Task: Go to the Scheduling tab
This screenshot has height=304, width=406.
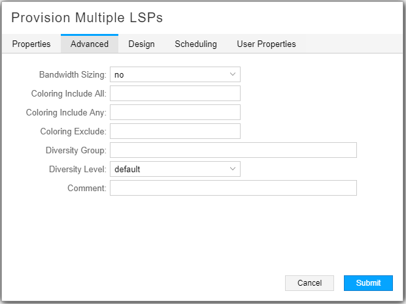Action: click(195, 44)
